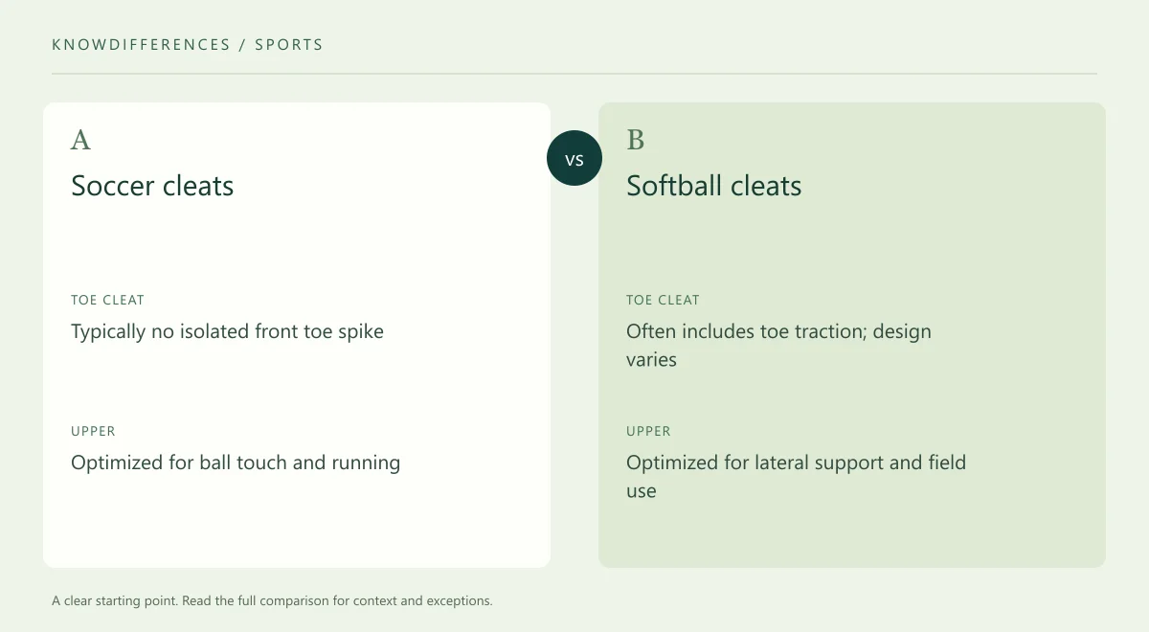1149x632 pixels.
Task: Open the KNOWDIFFERENCES / SPORTS breadcrumb
Action: tap(188, 44)
